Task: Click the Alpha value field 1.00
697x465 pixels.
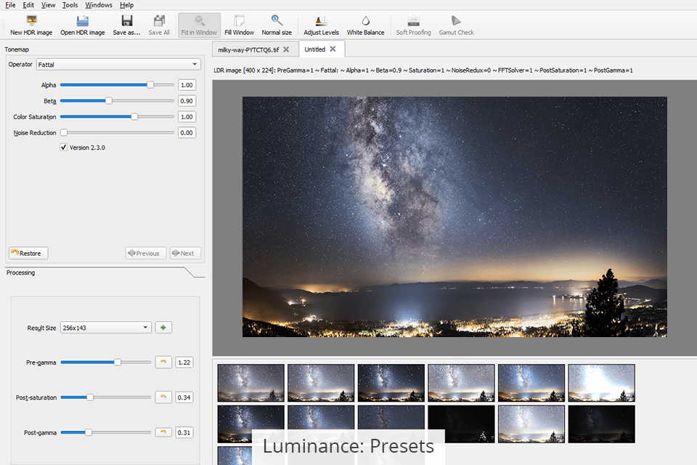Action: pyautogui.click(x=187, y=85)
